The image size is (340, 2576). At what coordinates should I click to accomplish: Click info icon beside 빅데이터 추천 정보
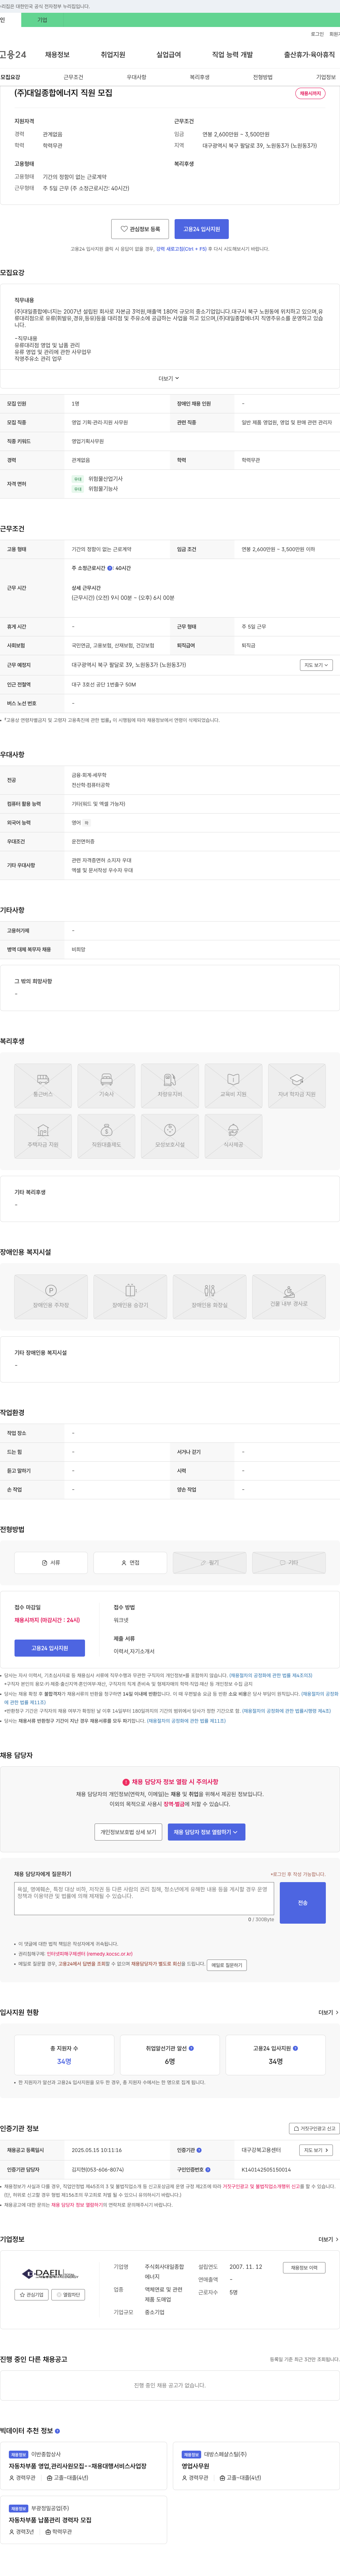tap(57, 2431)
